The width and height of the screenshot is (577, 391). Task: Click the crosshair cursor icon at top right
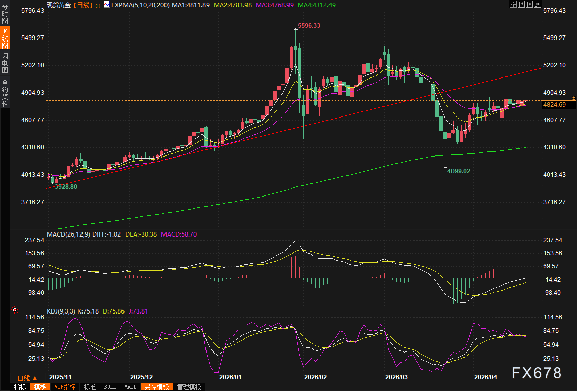(512, 4)
